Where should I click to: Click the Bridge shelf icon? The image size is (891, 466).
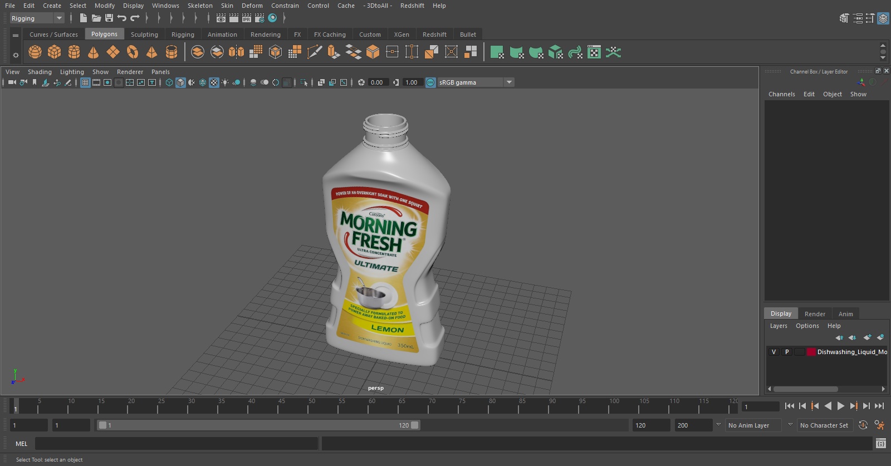tap(354, 52)
